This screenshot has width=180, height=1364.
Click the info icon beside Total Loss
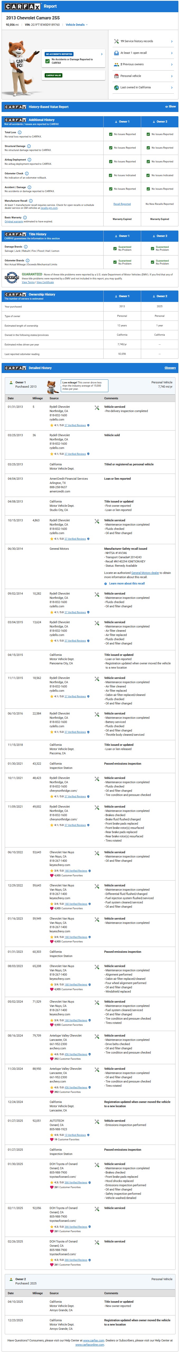pyautogui.click(x=20, y=132)
